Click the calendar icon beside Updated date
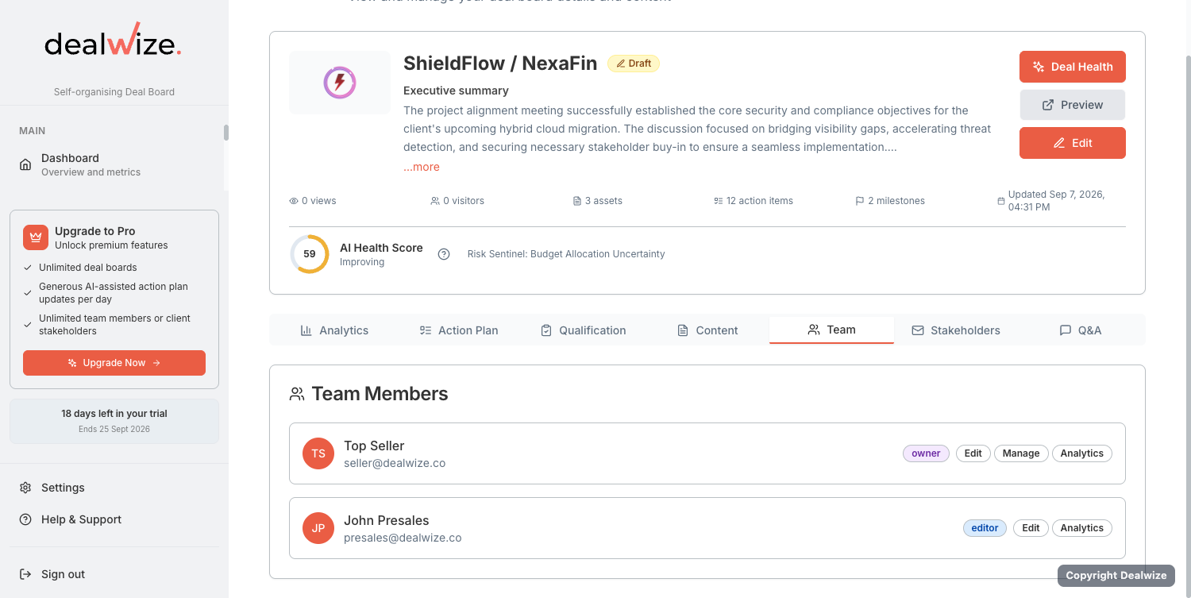 [x=1001, y=201]
